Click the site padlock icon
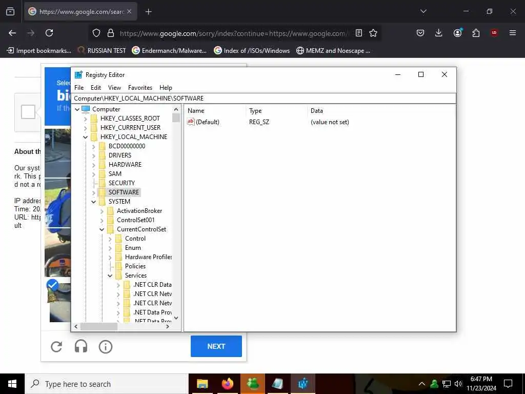 coord(111,33)
